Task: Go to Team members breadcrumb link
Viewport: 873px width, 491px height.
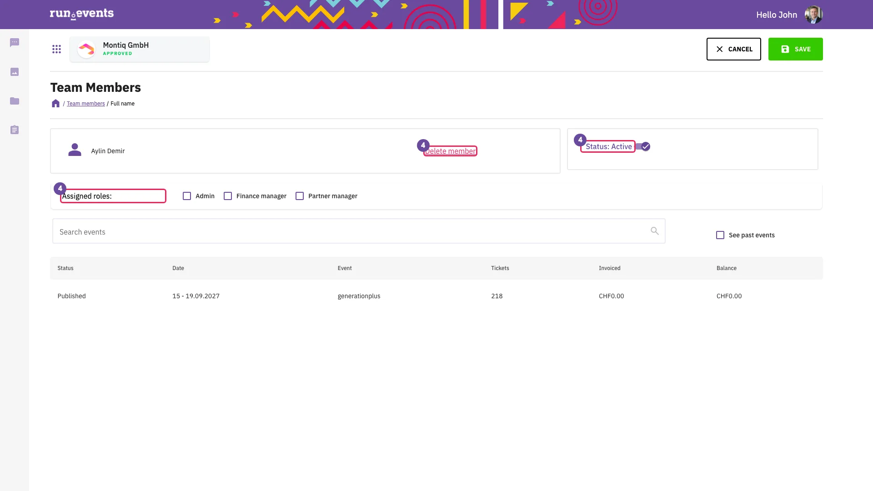Action: [x=85, y=104]
